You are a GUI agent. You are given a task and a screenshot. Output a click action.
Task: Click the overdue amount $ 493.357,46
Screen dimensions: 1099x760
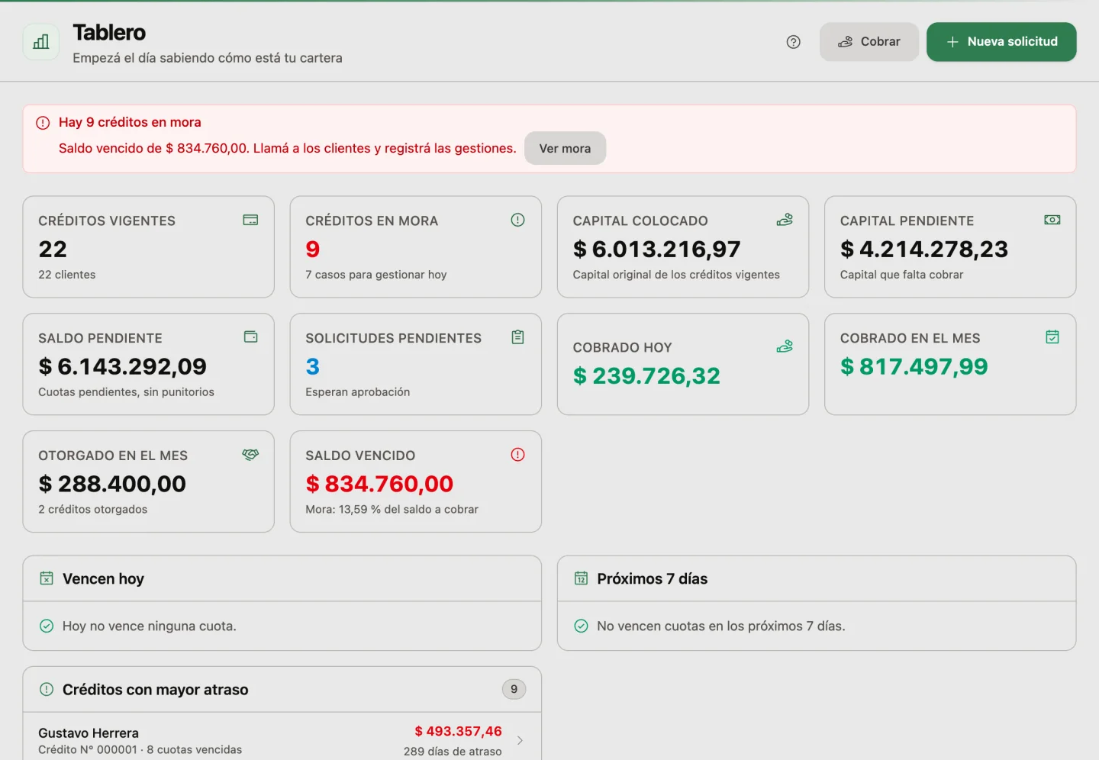(458, 731)
